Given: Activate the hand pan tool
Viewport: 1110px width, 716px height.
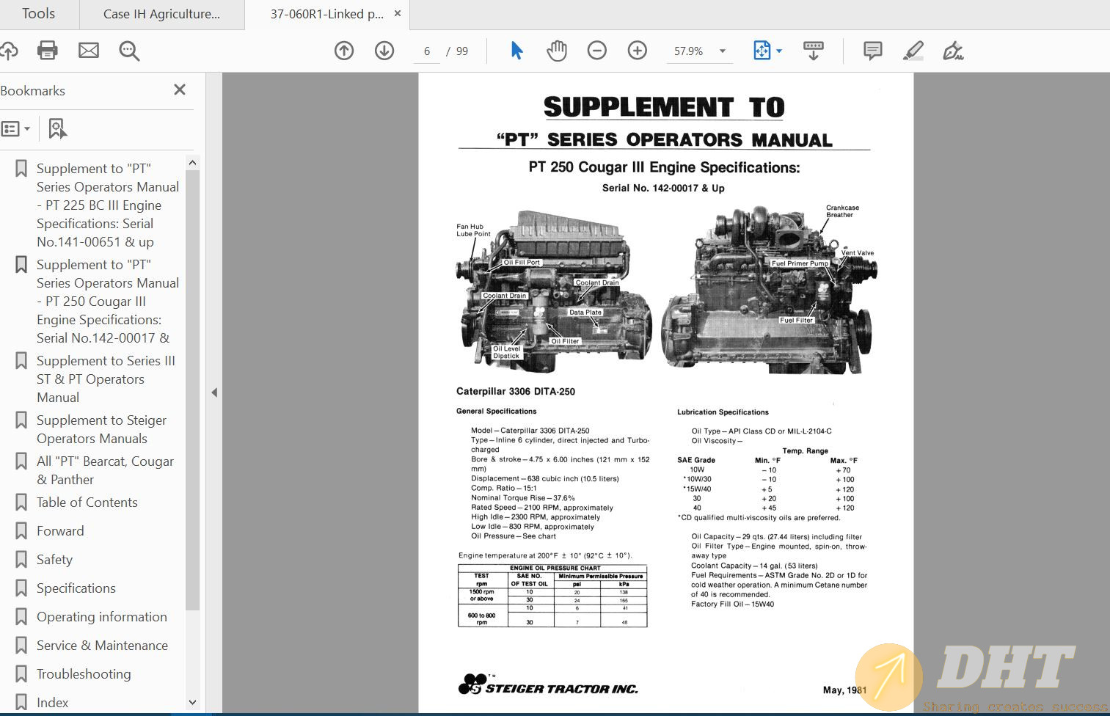Looking at the screenshot, I should 557,51.
